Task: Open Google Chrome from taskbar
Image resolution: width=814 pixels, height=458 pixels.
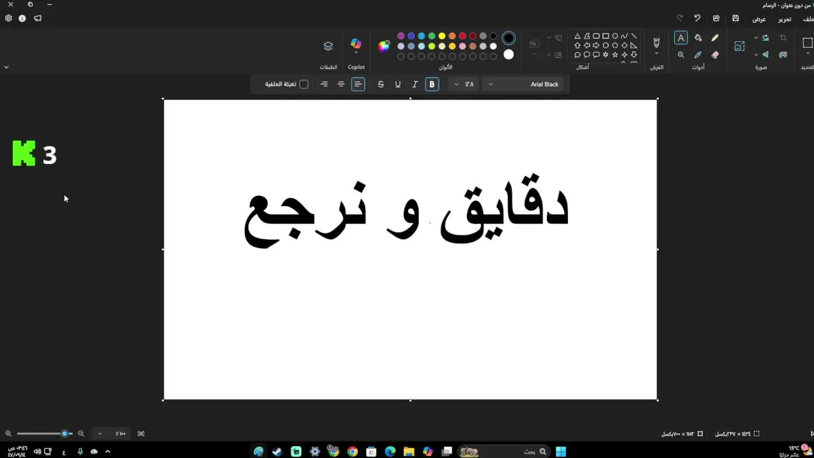Action: tap(352, 452)
